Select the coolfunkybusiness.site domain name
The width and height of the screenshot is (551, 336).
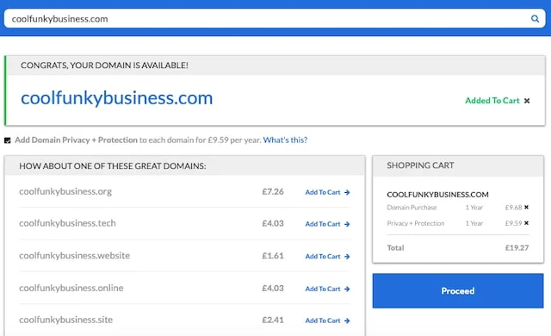tap(65, 320)
